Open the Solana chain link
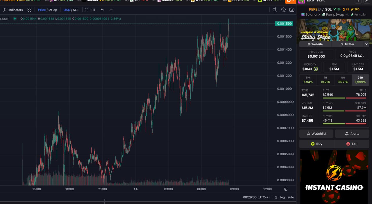 tap(309, 15)
